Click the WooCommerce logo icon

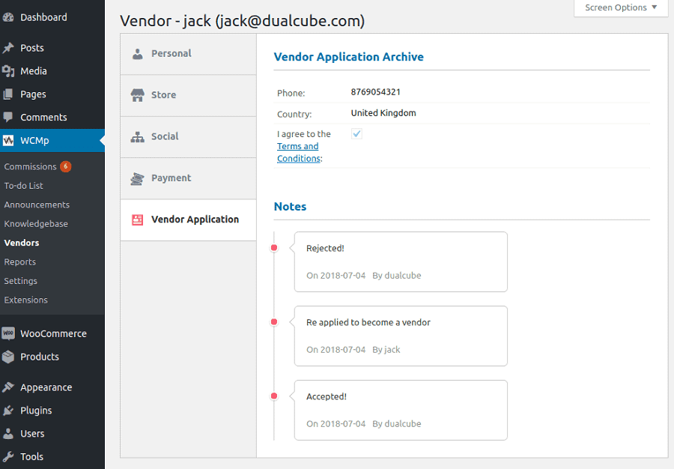(x=8, y=334)
